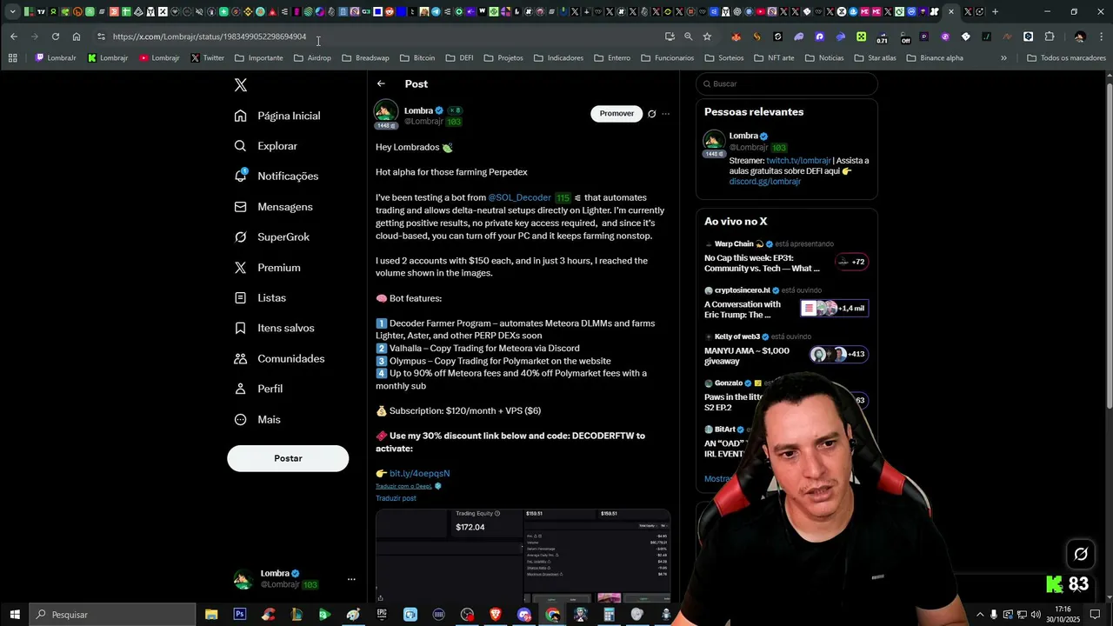1113x626 pixels.
Task: Open the Importante bookmark folder
Action: (258, 58)
